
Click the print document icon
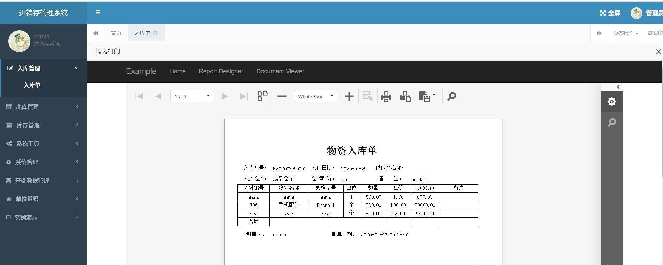(x=386, y=96)
